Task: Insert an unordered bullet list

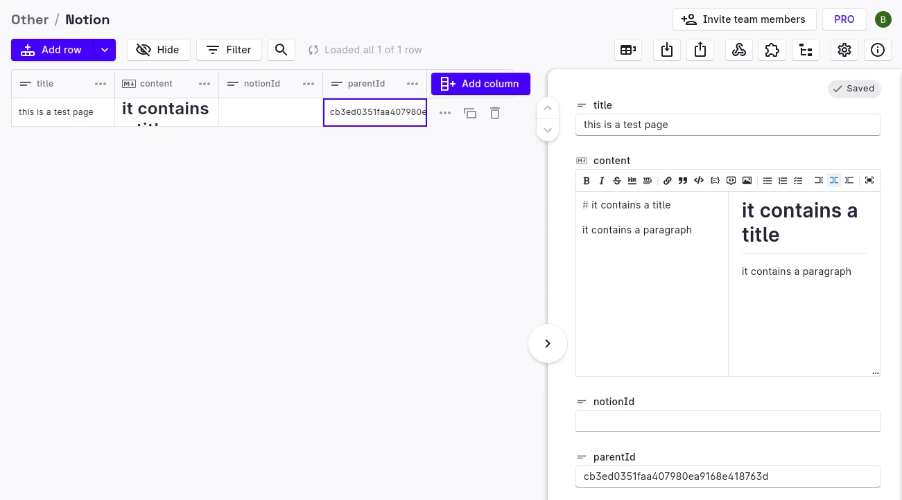Action: click(767, 181)
